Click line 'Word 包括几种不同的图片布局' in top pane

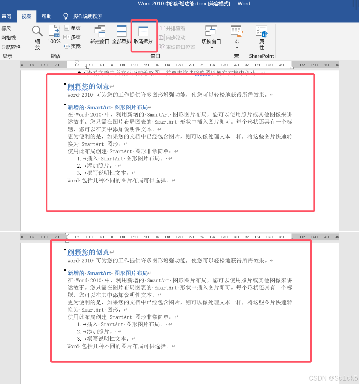click(x=118, y=180)
